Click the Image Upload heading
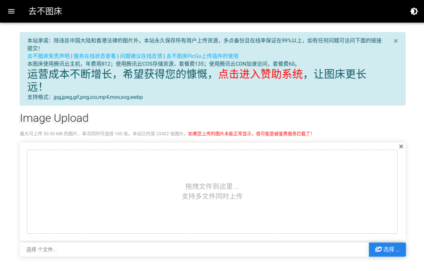 tap(54, 118)
